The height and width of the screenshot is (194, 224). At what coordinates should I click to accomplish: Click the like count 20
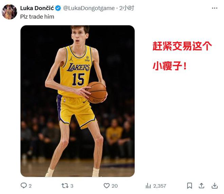coord(115,186)
